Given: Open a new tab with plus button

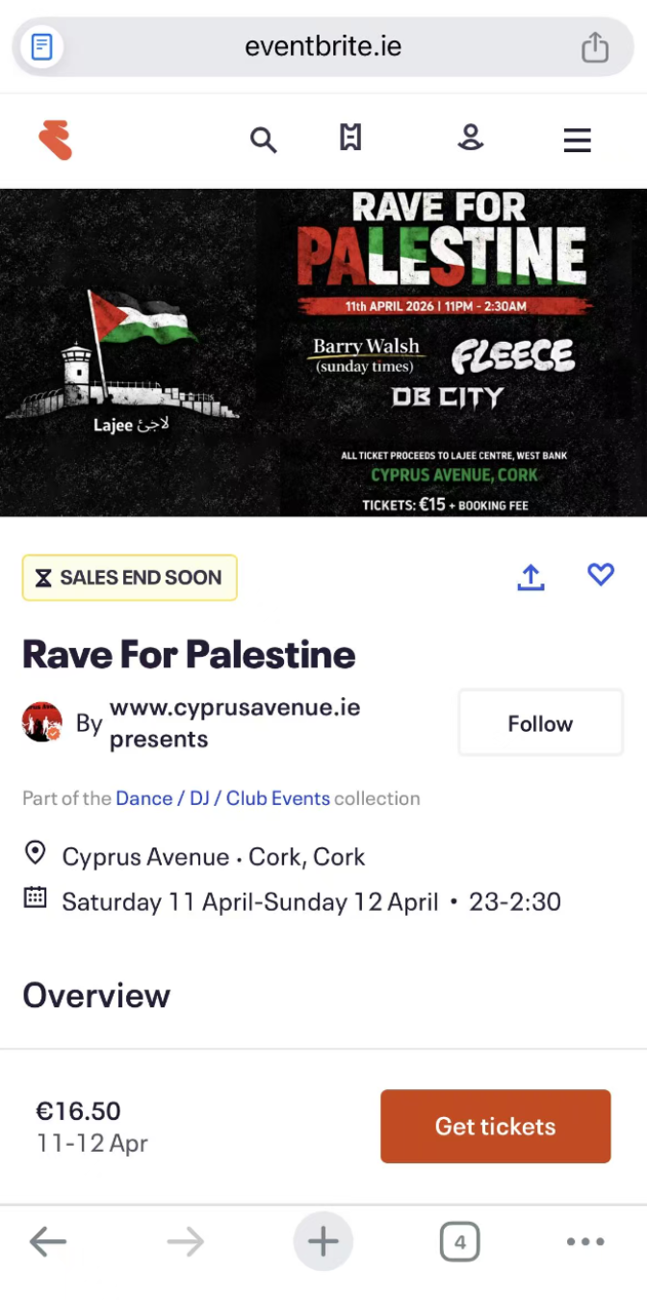Looking at the screenshot, I should click(323, 1242).
